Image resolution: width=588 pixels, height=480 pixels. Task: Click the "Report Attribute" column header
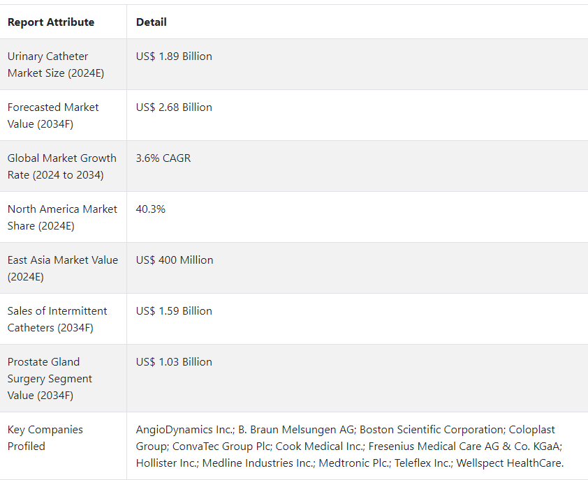(51, 22)
